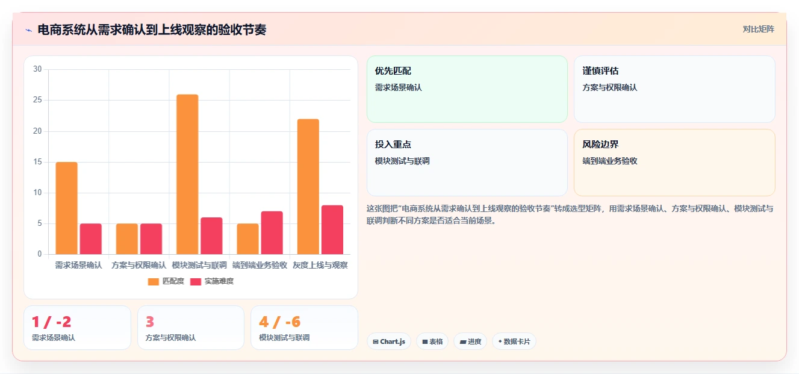Click the red 实施难度 bar for 方案与权限确认

[151, 239]
